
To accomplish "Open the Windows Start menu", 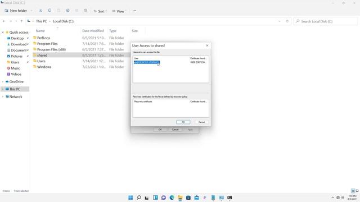I will tap(130, 198).
